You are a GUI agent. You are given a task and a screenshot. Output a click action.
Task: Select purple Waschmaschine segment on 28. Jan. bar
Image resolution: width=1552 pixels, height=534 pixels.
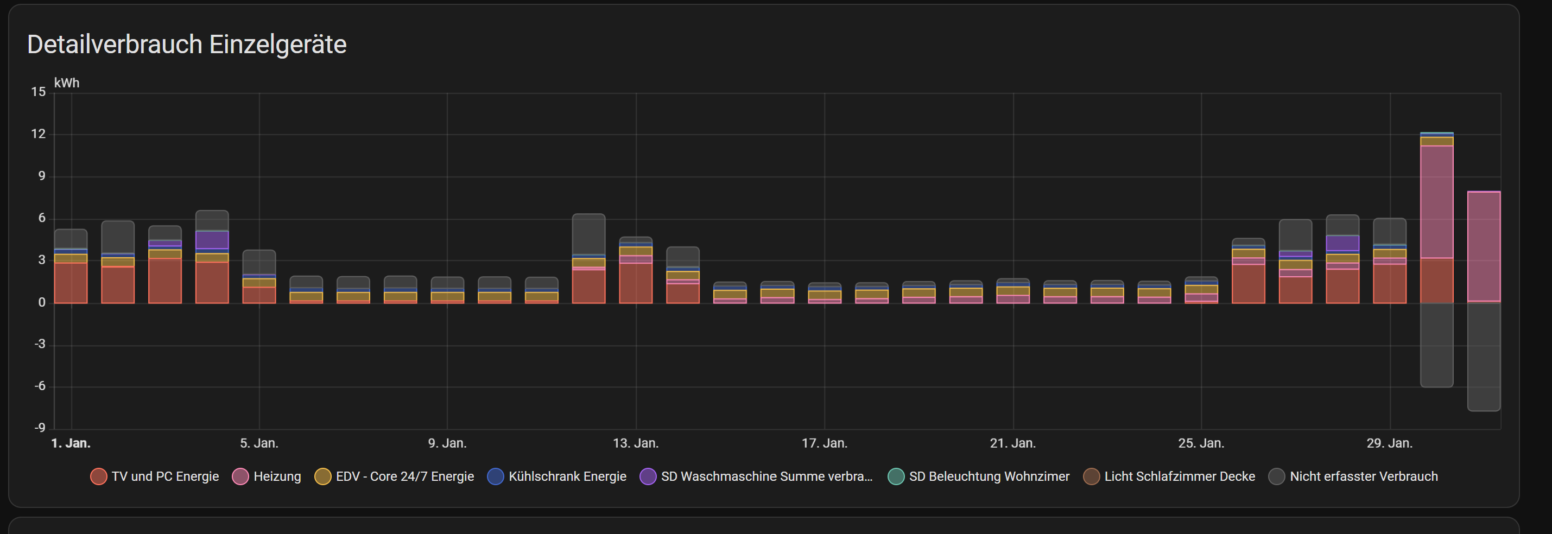(x=1342, y=243)
